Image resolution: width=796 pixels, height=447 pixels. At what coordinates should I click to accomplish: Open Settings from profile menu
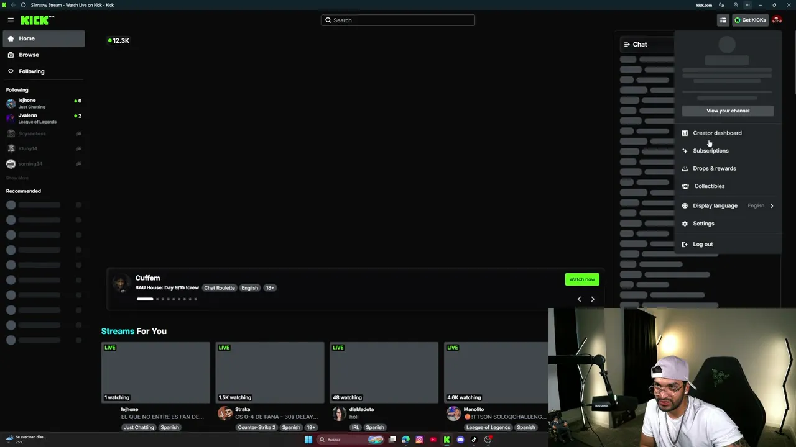[728, 223]
